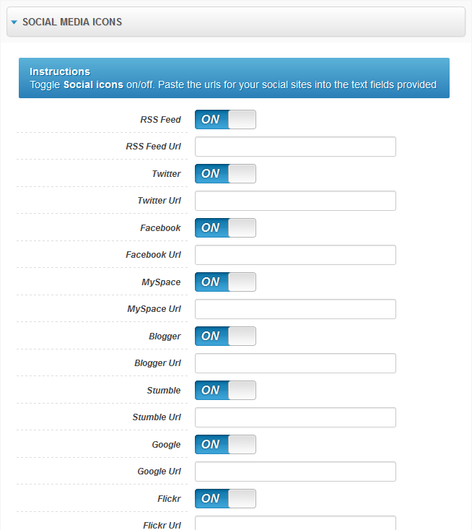Viewport: 472px width, 530px height.
Task: Toggle the Google icon switch
Action: [x=225, y=445]
